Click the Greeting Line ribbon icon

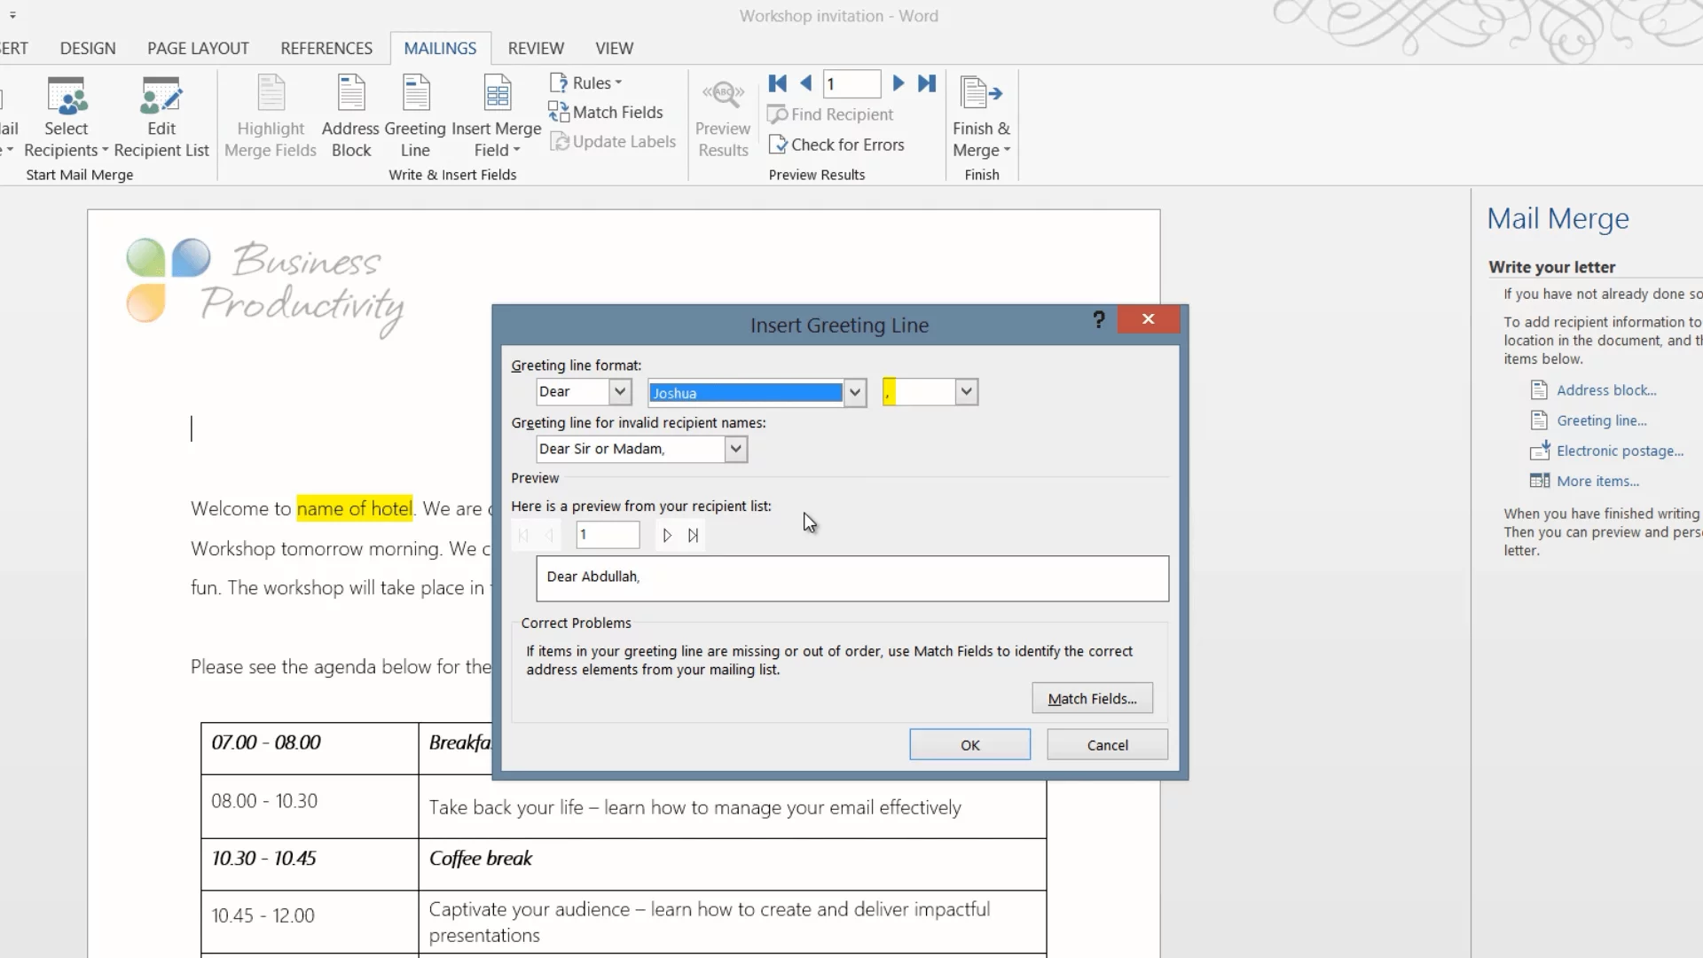tap(415, 94)
